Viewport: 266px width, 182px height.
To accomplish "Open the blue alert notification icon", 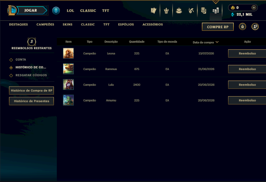I will point(56,11).
